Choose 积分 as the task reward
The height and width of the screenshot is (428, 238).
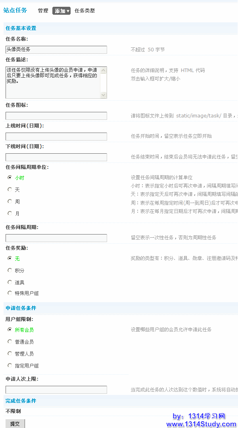10,270
